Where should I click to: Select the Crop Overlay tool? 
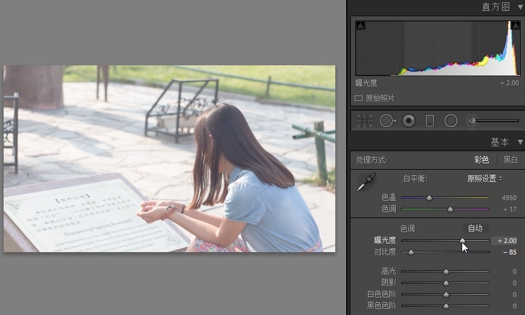364,121
